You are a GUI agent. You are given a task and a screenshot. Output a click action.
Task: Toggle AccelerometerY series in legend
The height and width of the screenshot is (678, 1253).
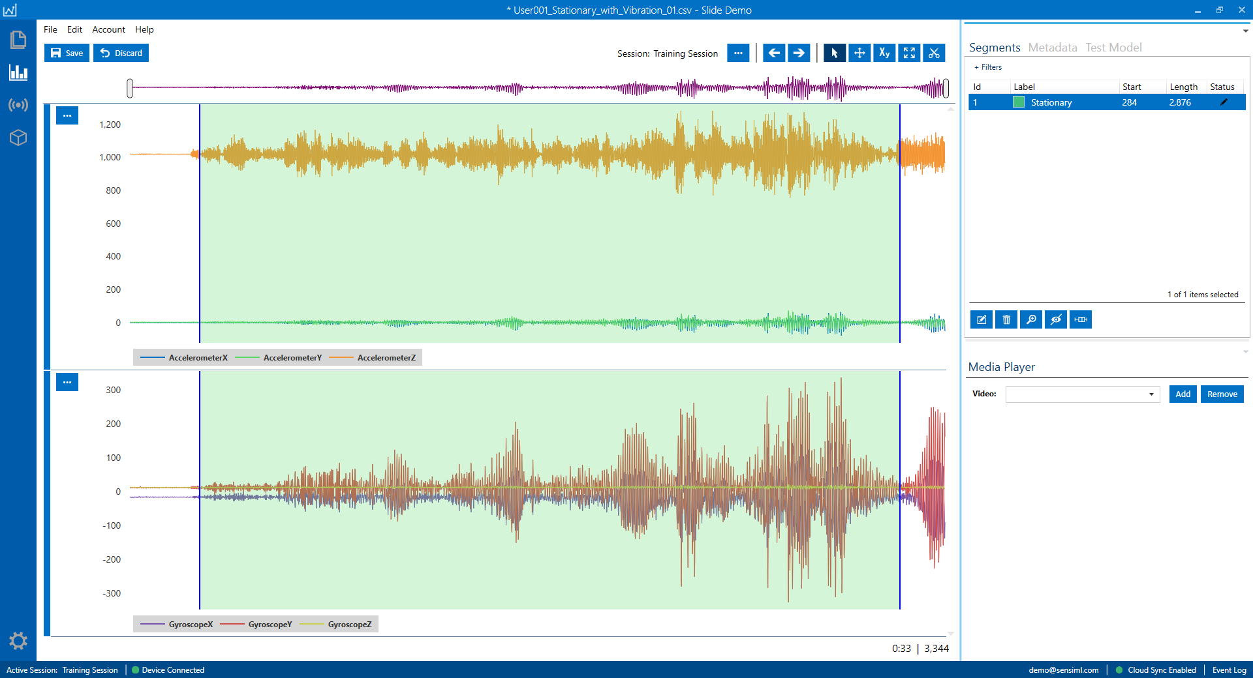[x=278, y=358]
